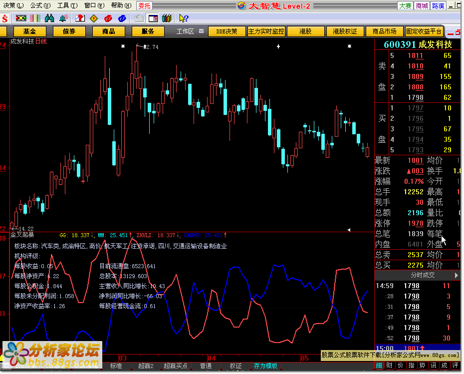464x374 pixels.
Task: Click the colored books icon
Action: tap(167, 18)
